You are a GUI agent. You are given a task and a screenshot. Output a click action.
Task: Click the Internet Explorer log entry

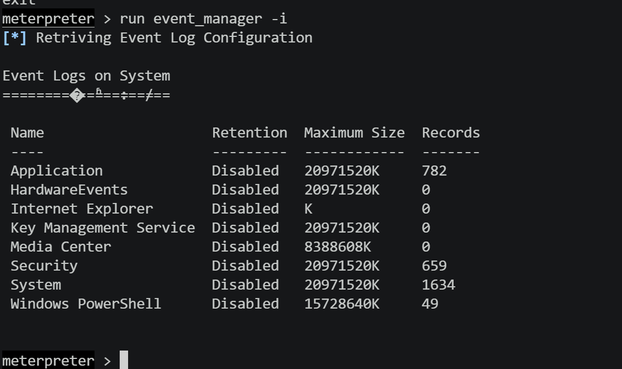(82, 209)
